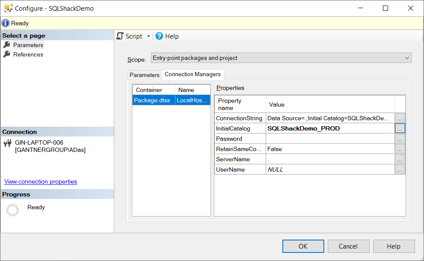Click the OK button
Screen dimensions: 424x261
point(303,246)
